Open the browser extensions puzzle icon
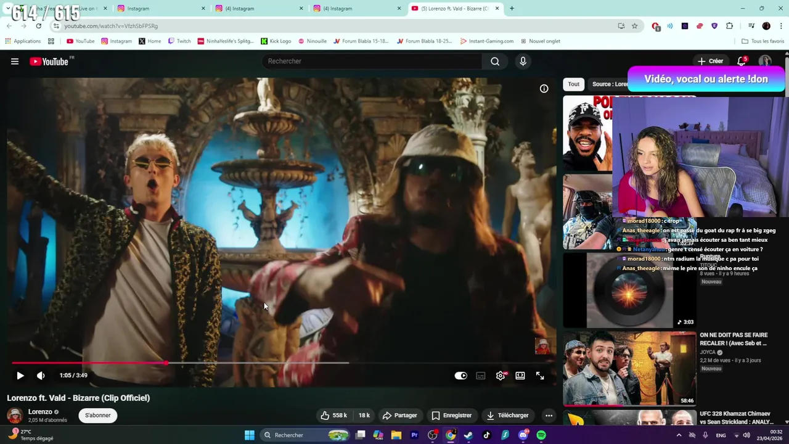 [x=730, y=26]
